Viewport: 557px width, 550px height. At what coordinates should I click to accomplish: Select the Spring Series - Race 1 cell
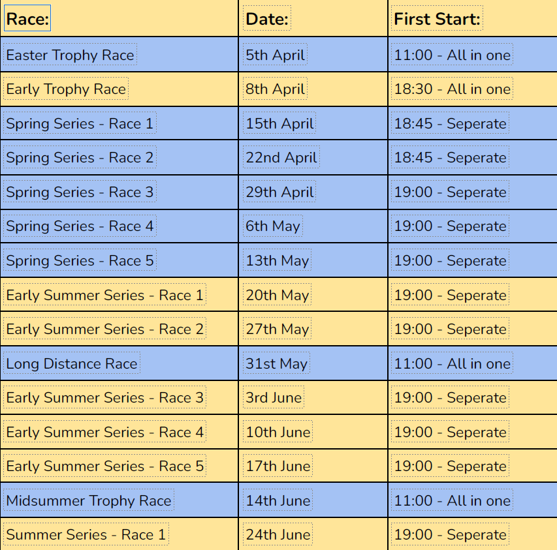point(80,123)
